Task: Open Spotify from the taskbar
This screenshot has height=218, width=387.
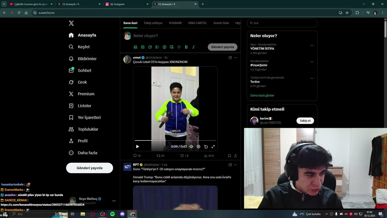Action: click(112, 214)
